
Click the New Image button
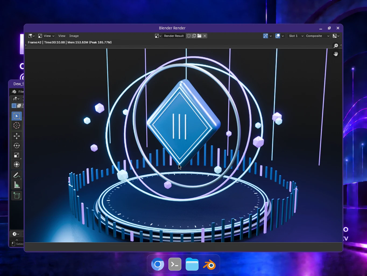click(x=194, y=36)
